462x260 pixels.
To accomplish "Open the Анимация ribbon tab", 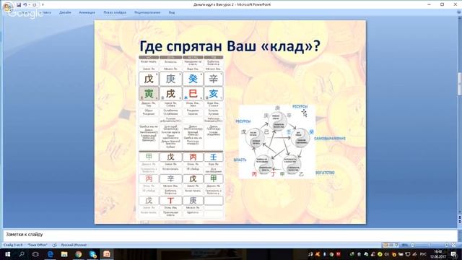I will (87, 12).
